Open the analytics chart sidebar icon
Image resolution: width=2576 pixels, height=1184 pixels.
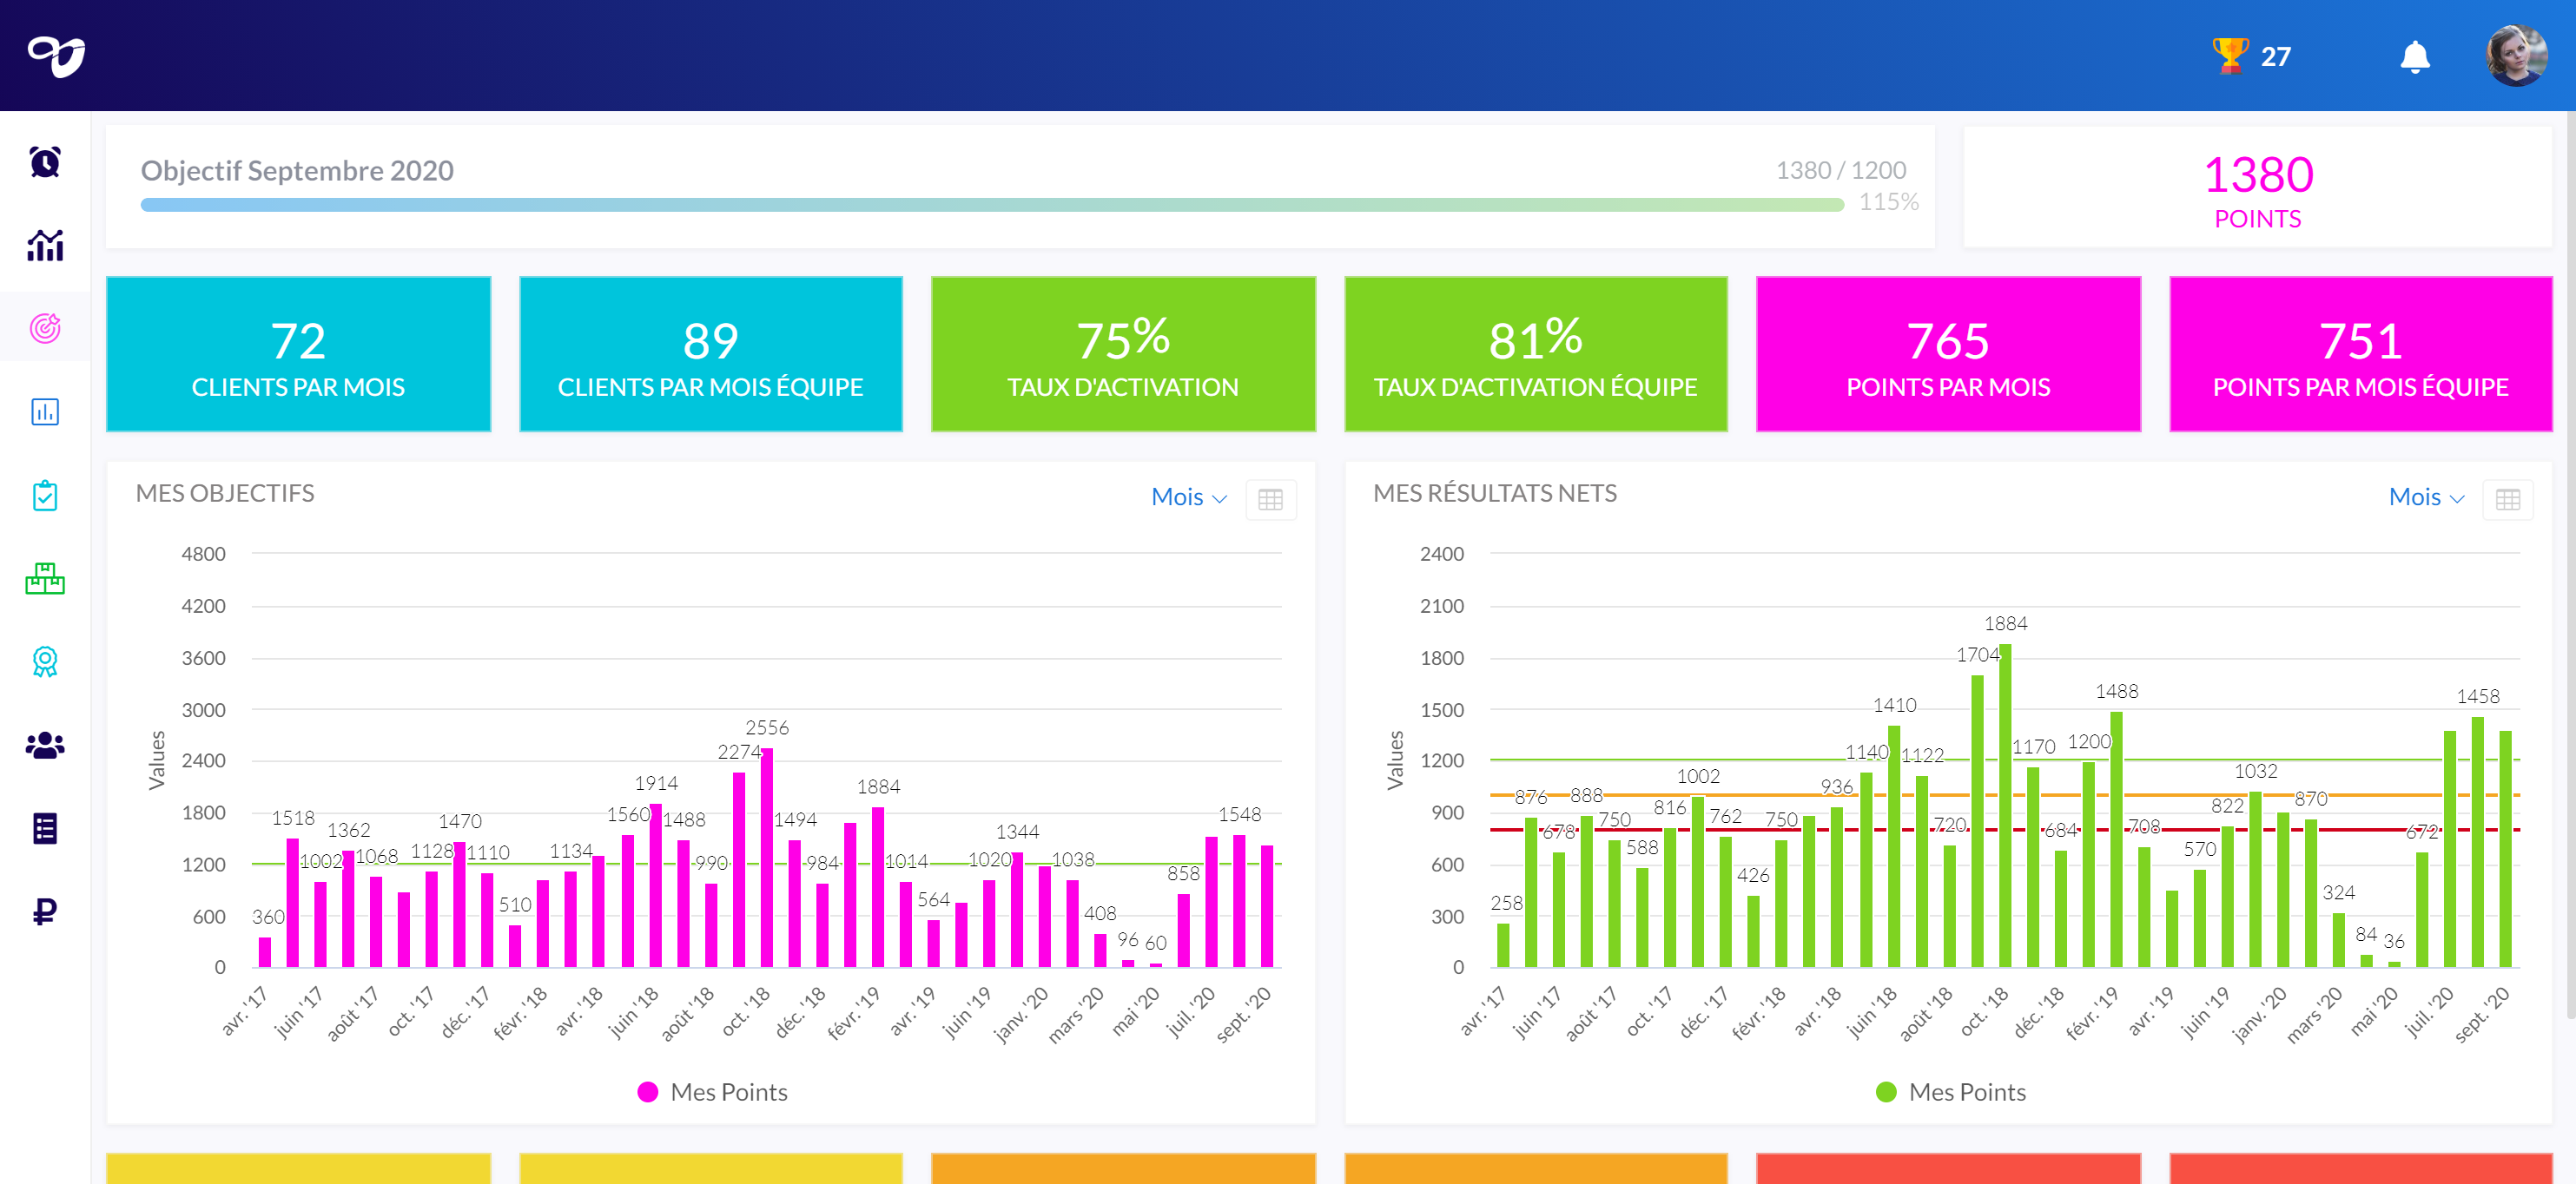(x=45, y=245)
